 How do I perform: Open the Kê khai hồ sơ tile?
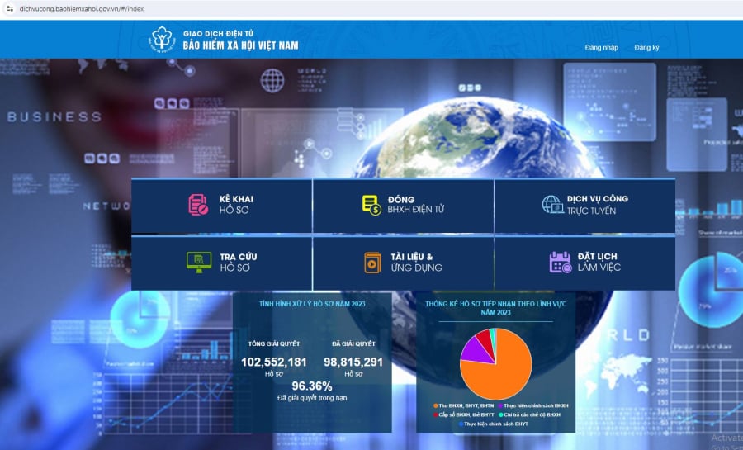pos(222,206)
